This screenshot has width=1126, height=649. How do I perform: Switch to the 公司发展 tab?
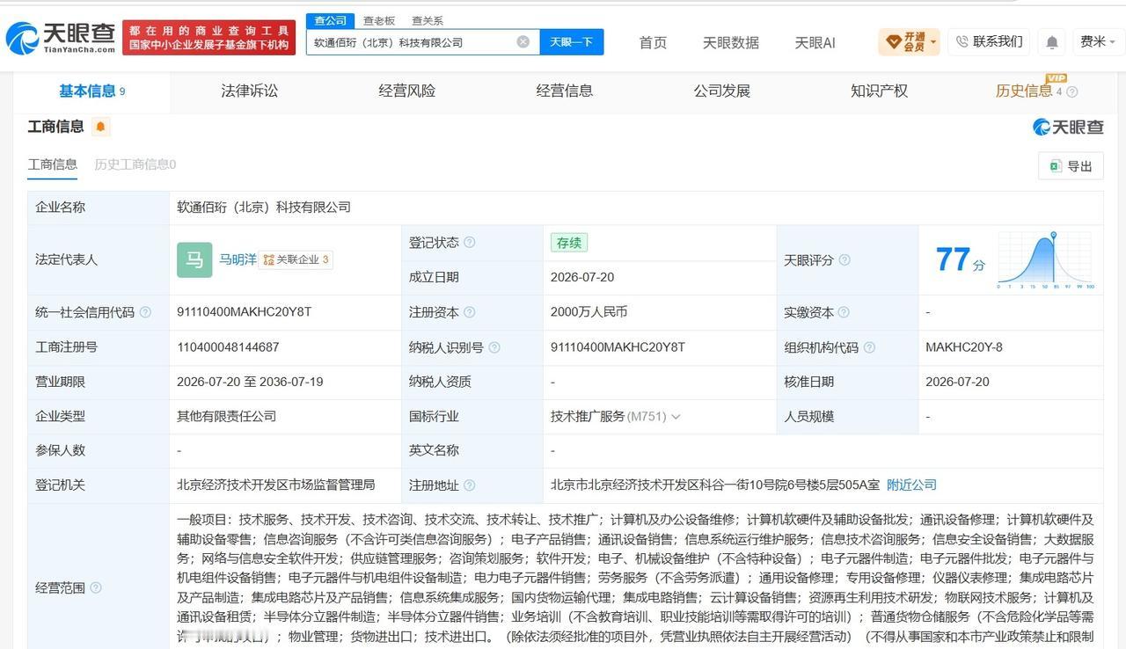(721, 91)
